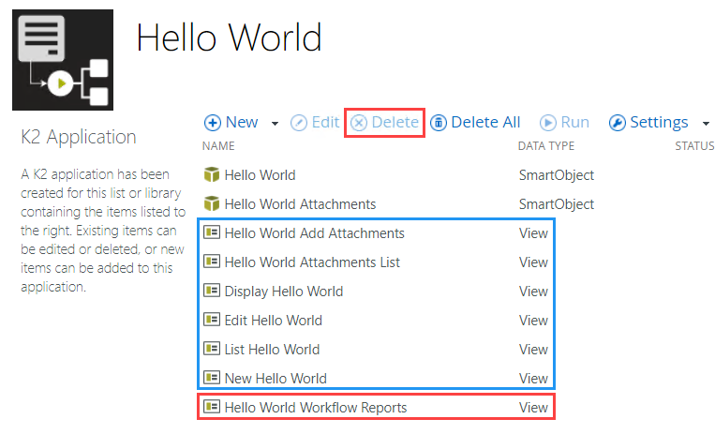Viewport: 715px width, 434px height.
Task: Click the wrench icon on Settings
Action: coord(617,123)
